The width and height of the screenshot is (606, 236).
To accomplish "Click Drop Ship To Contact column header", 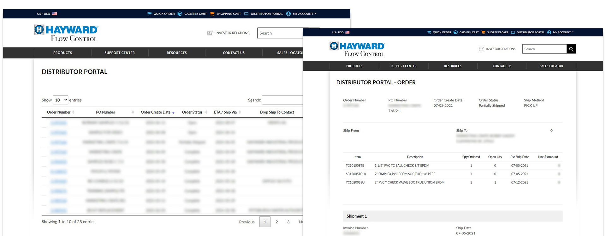I will 277,112.
